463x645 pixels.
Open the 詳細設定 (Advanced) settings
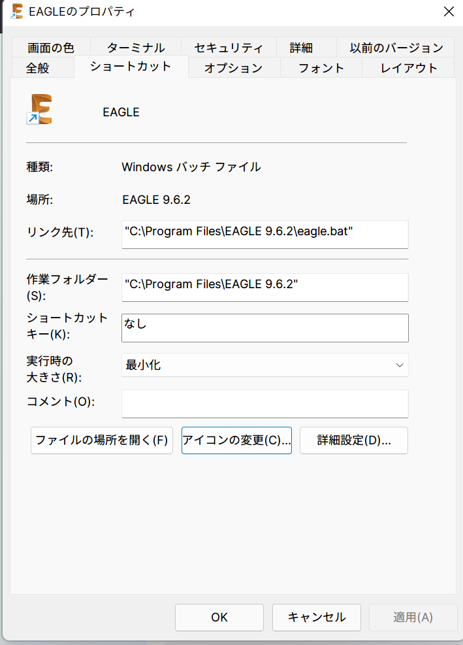coord(353,440)
